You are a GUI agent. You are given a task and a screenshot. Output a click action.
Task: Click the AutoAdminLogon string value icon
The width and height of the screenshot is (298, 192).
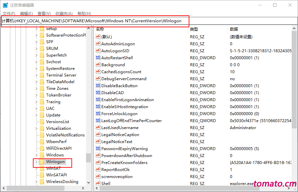[x=98, y=44]
